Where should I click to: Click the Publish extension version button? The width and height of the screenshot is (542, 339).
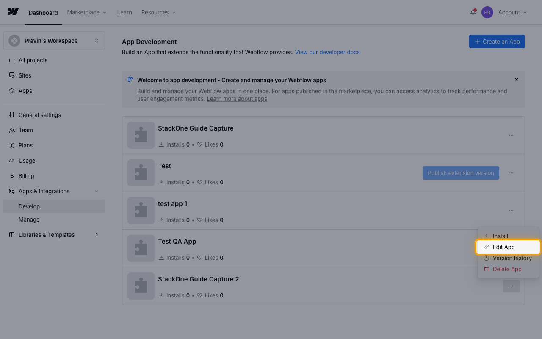pyautogui.click(x=461, y=173)
